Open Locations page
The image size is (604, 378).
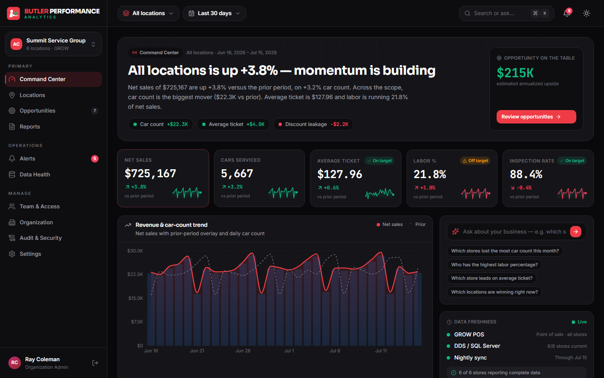[x=53, y=95]
